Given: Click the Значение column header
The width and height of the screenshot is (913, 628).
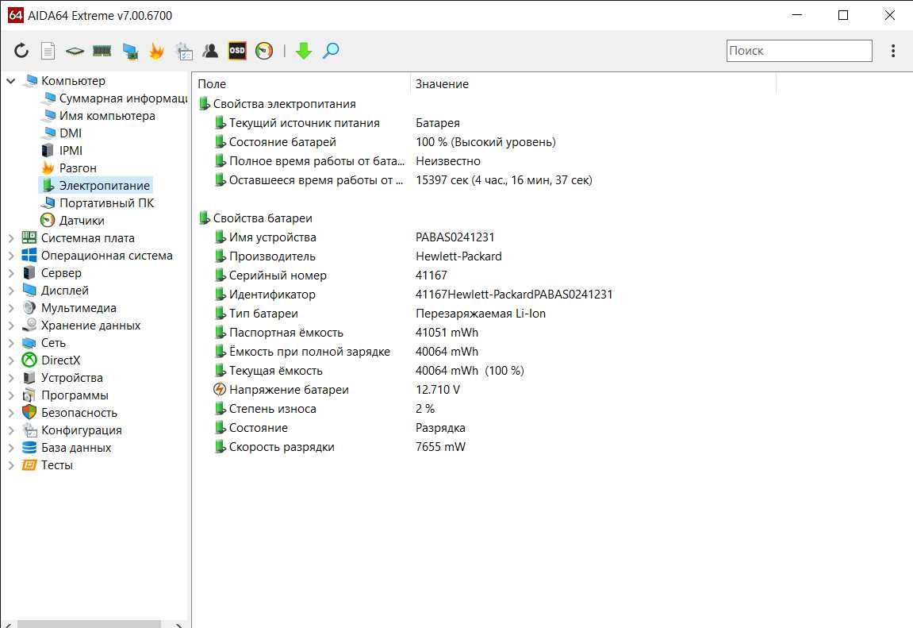Looking at the screenshot, I should (593, 84).
